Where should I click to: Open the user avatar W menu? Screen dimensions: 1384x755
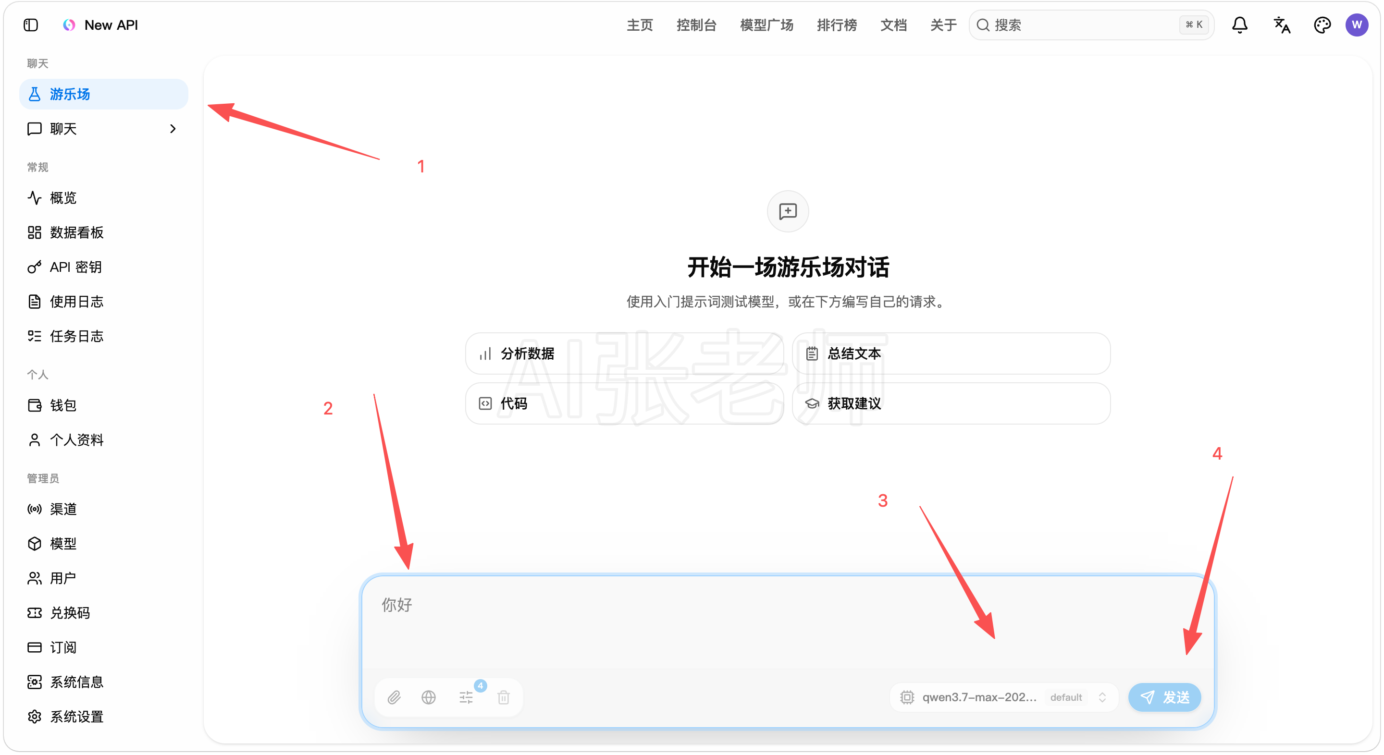click(1357, 25)
